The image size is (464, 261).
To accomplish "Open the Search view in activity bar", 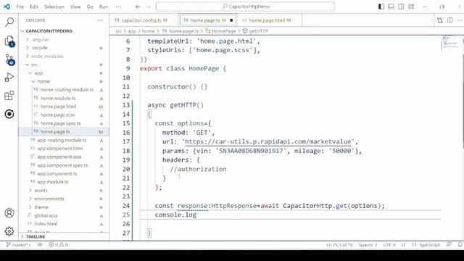I will tap(9, 22).
